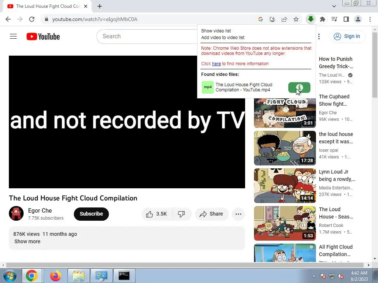Open the command prompt taskbar icon
The width and height of the screenshot is (378, 283).
124,276
